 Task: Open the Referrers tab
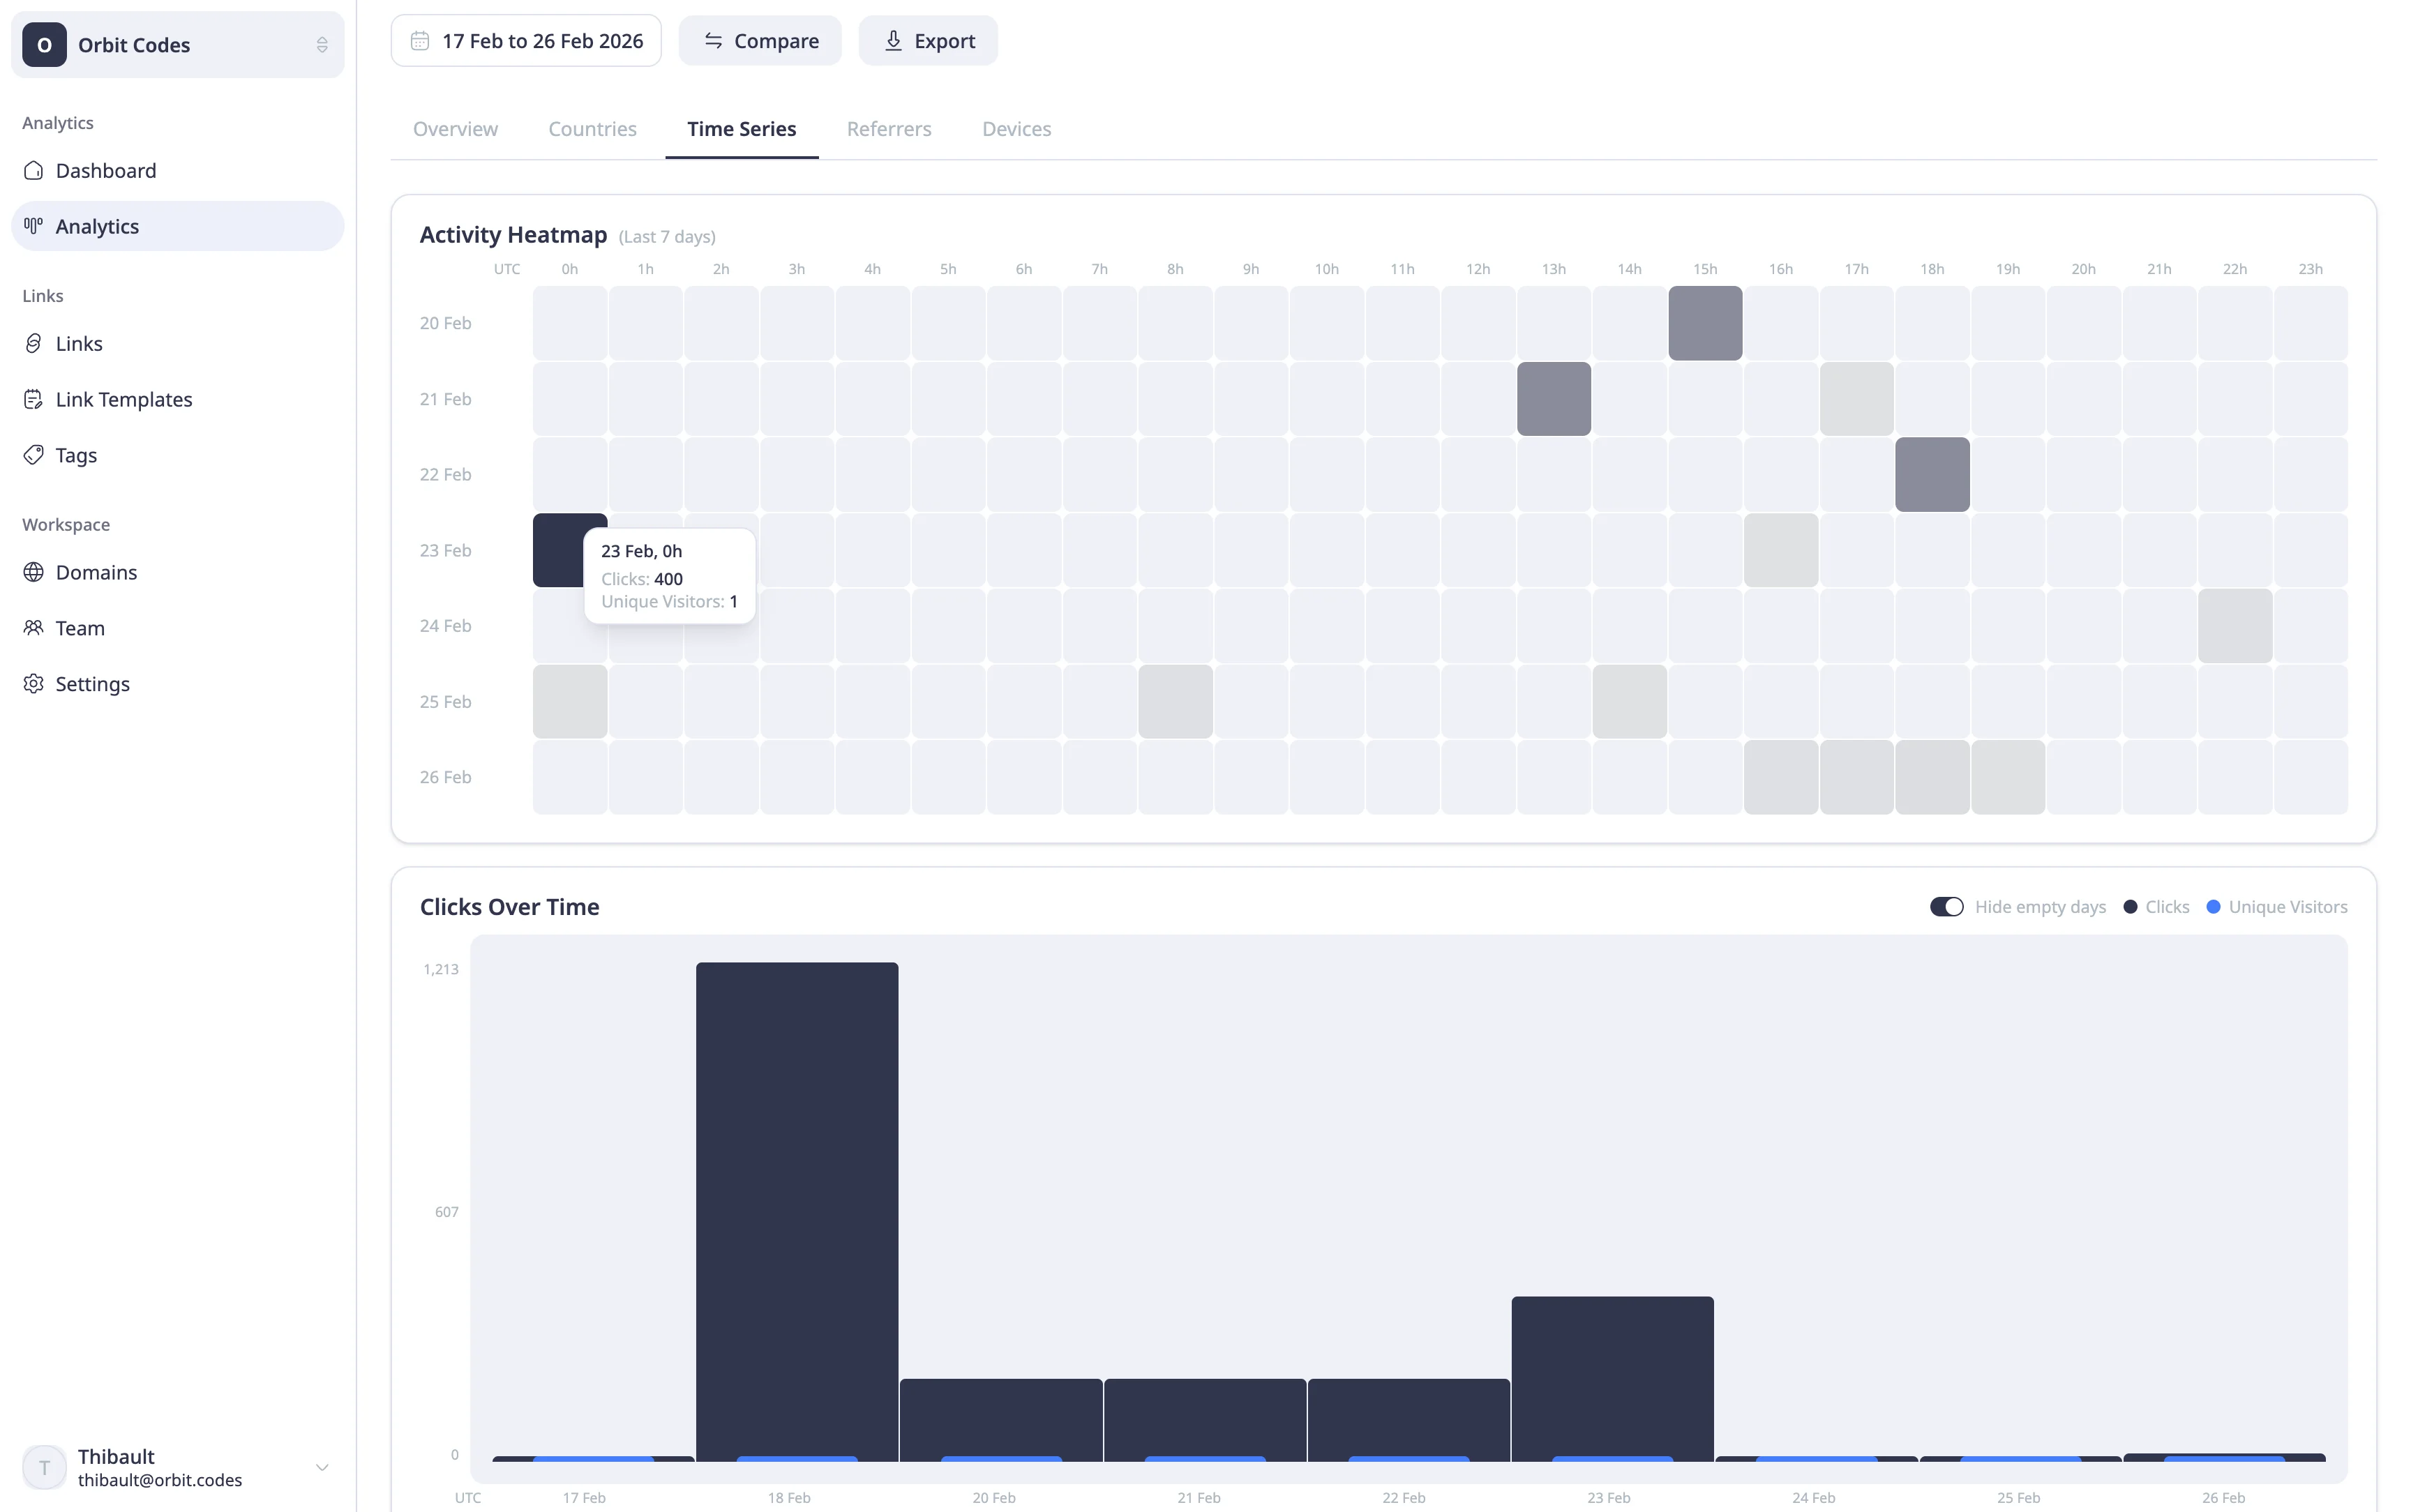pos(889,129)
